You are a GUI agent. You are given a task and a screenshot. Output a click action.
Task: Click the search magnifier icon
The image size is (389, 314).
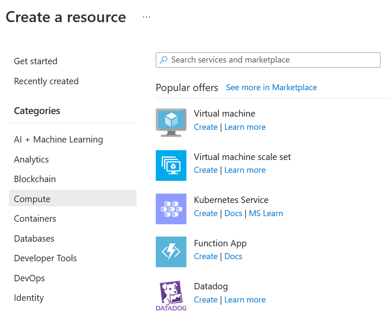(163, 60)
